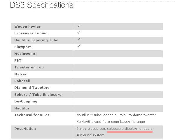Click the De-Coupling row label
The image size is (175, 140).
pyautogui.click(x=26, y=101)
